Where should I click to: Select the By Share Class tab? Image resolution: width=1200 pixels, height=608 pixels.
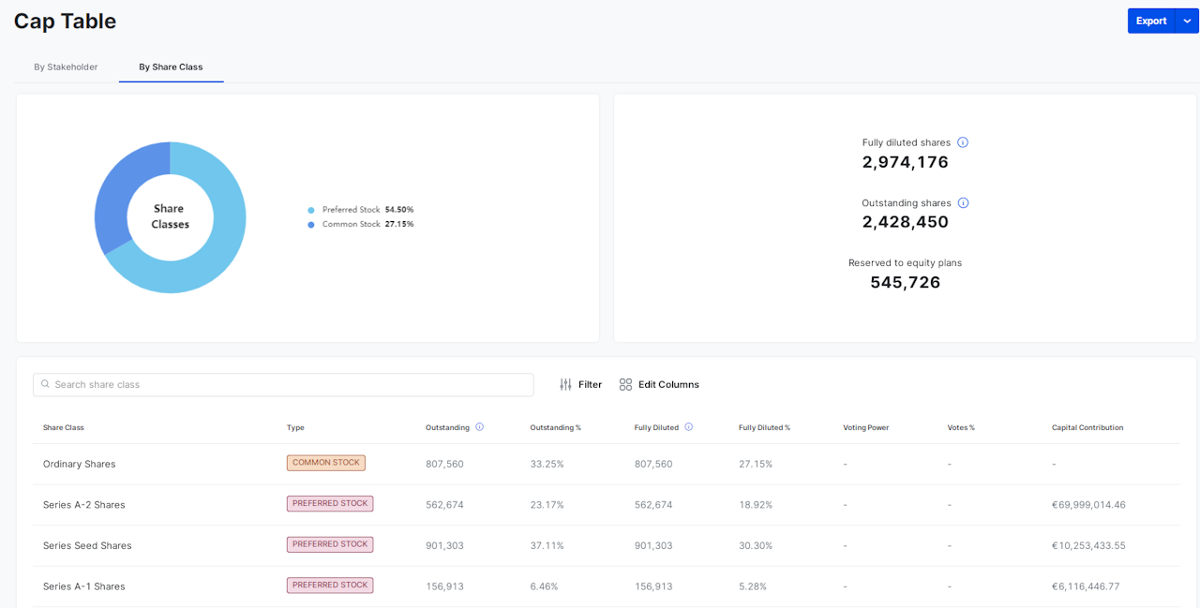(x=171, y=67)
